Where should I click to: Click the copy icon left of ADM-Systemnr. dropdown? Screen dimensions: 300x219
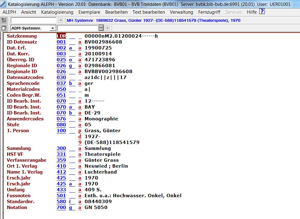pyautogui.click(x=4, y=28)
